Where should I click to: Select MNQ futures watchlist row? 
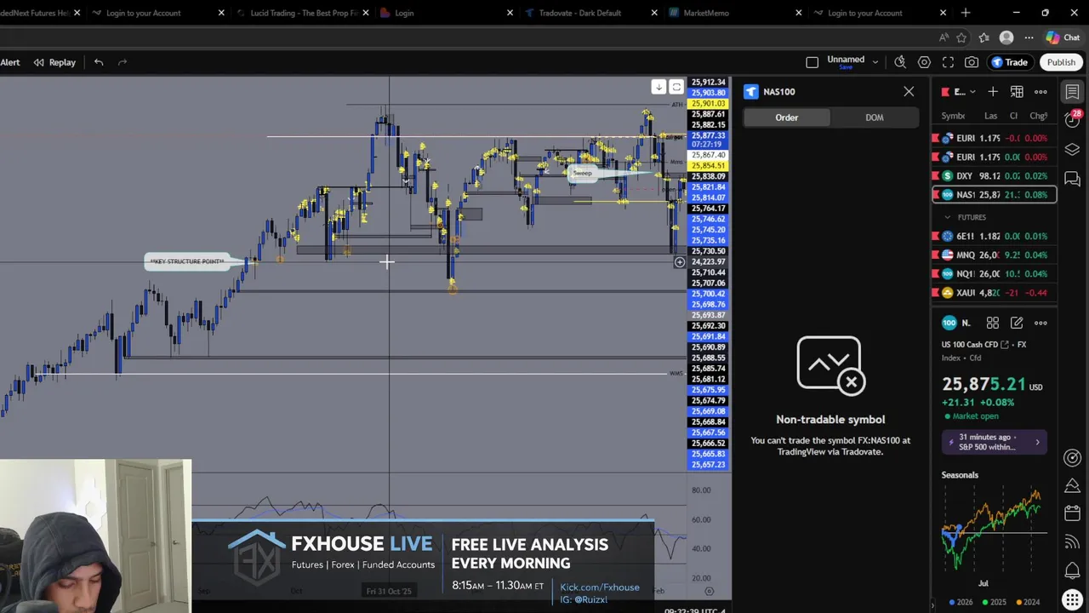pos(995,255)
